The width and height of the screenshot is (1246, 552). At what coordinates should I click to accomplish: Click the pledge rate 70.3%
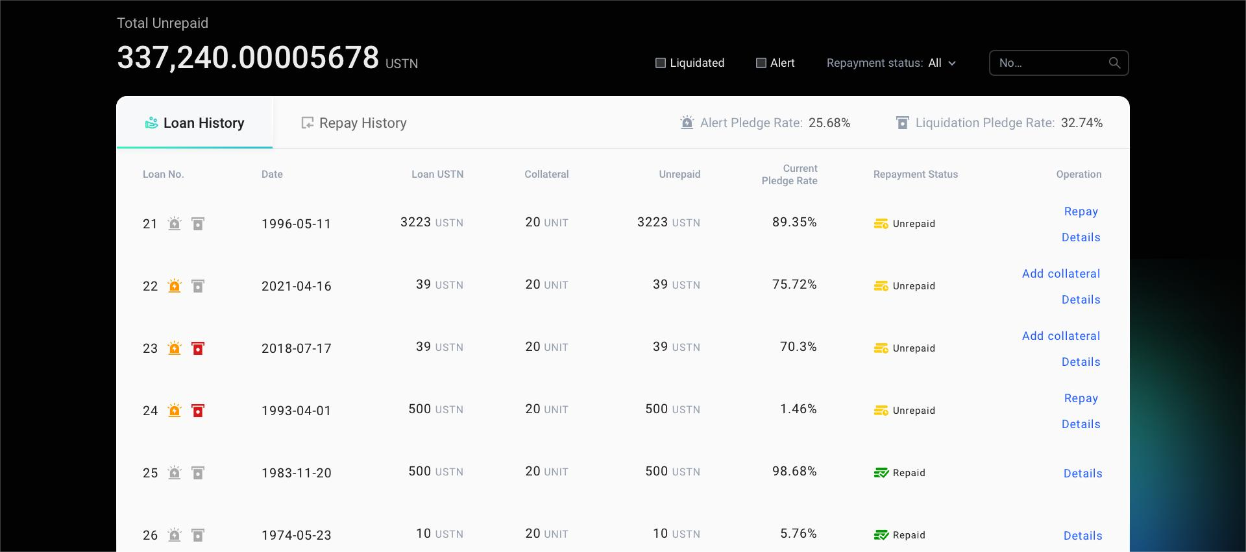[798, 346]
